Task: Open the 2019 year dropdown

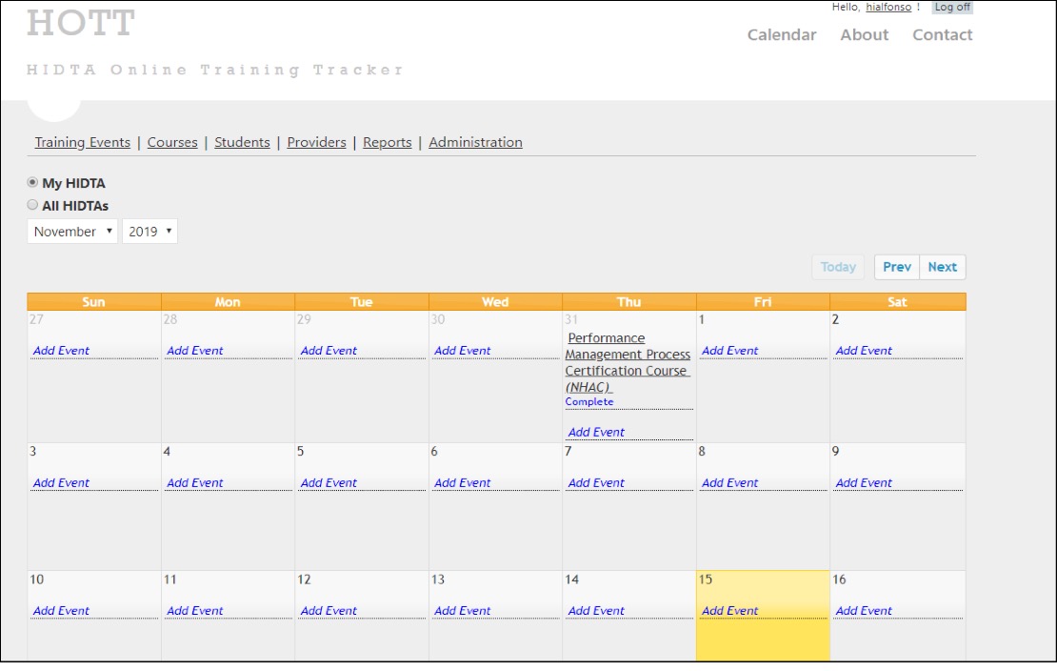Action: 150,232
